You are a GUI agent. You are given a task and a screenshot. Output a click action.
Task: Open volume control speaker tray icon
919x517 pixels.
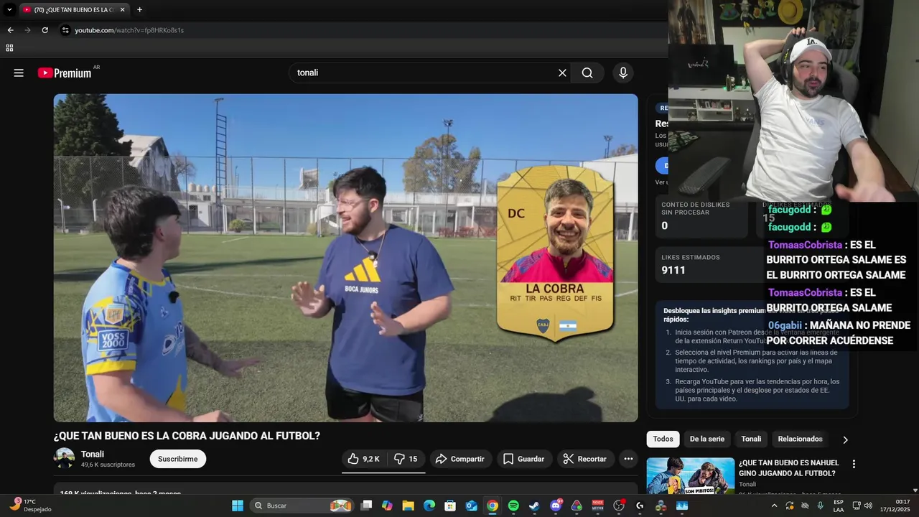pyautogui.click(x=869, y=506)
